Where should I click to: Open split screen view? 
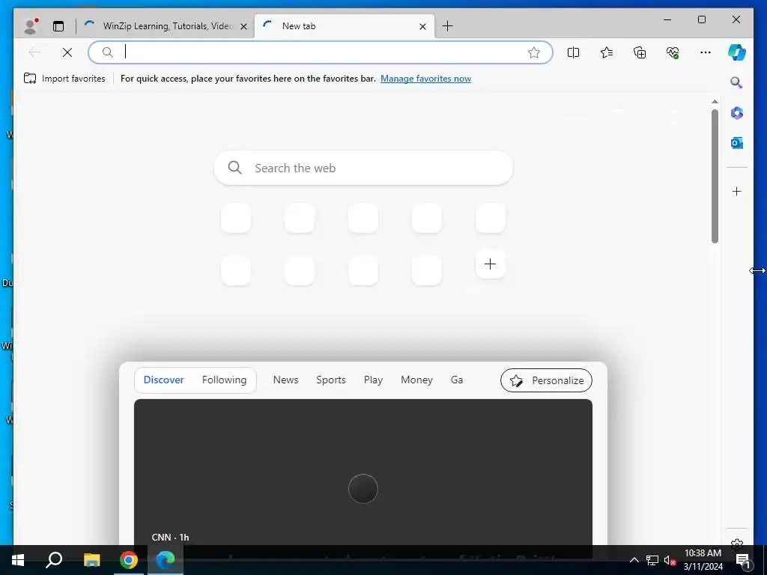[x=573, y=52]
